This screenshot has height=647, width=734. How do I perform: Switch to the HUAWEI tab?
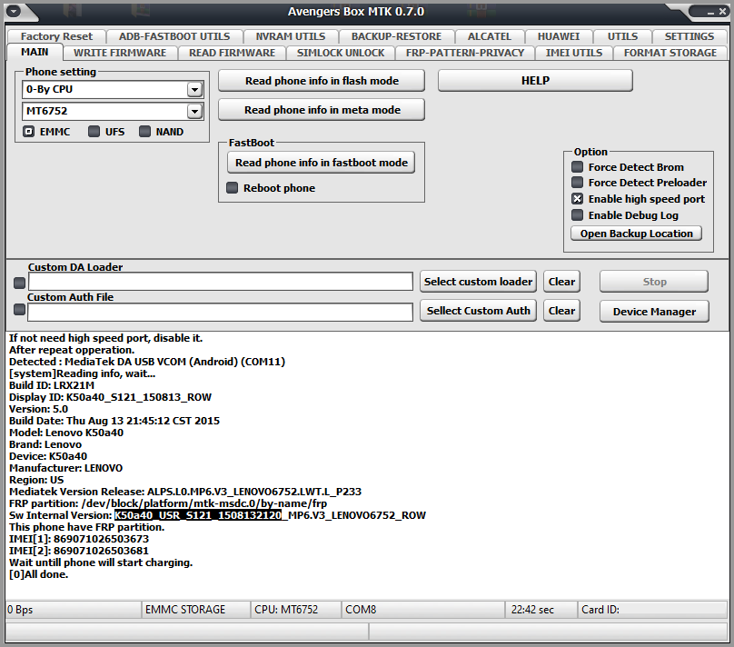click(x=559, y=36)
